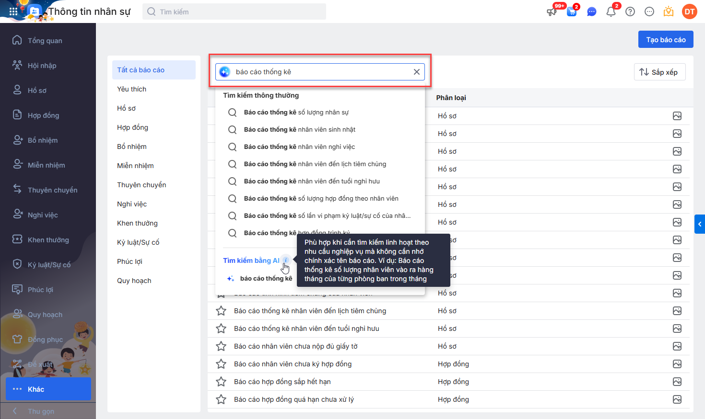
Task: Click the report search input with báo cáo thống kê
Action: tap(320, 72)
